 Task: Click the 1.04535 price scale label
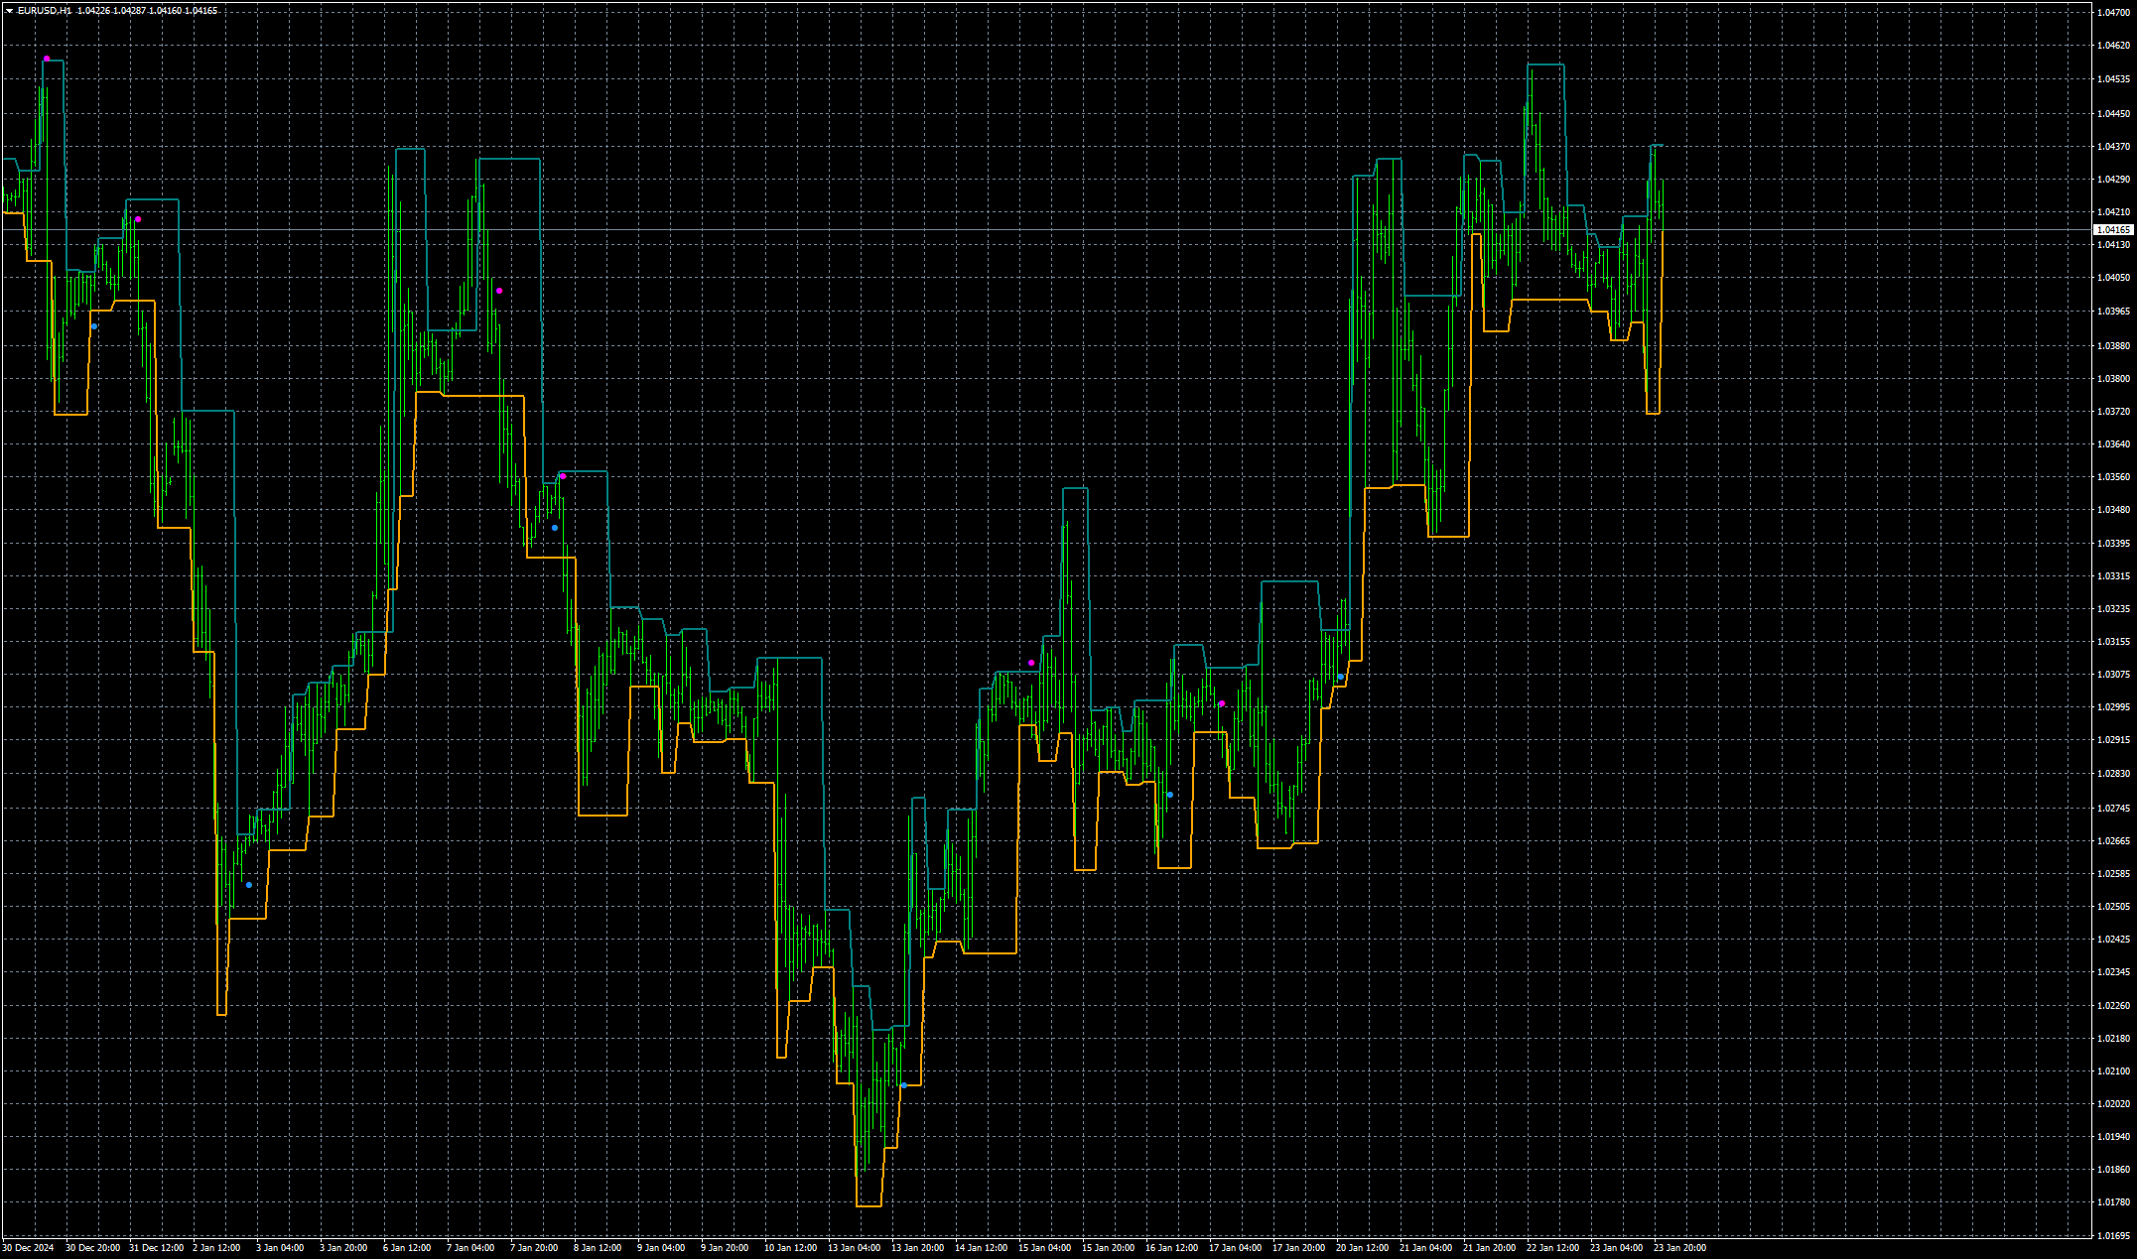2114,79
